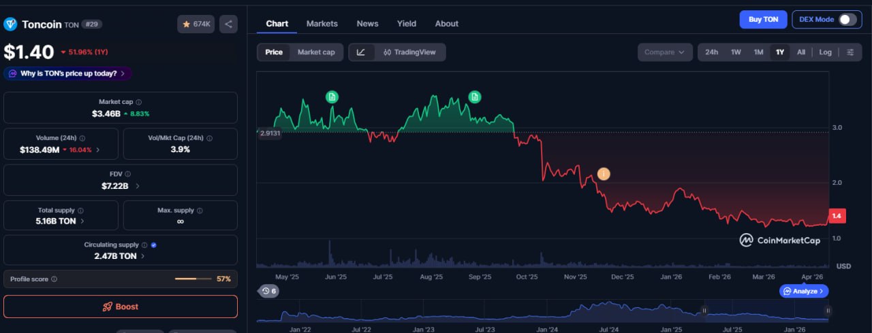Click the right handle of the range slider
This screenshot has height=333, width=872.
tap(828, 311)
